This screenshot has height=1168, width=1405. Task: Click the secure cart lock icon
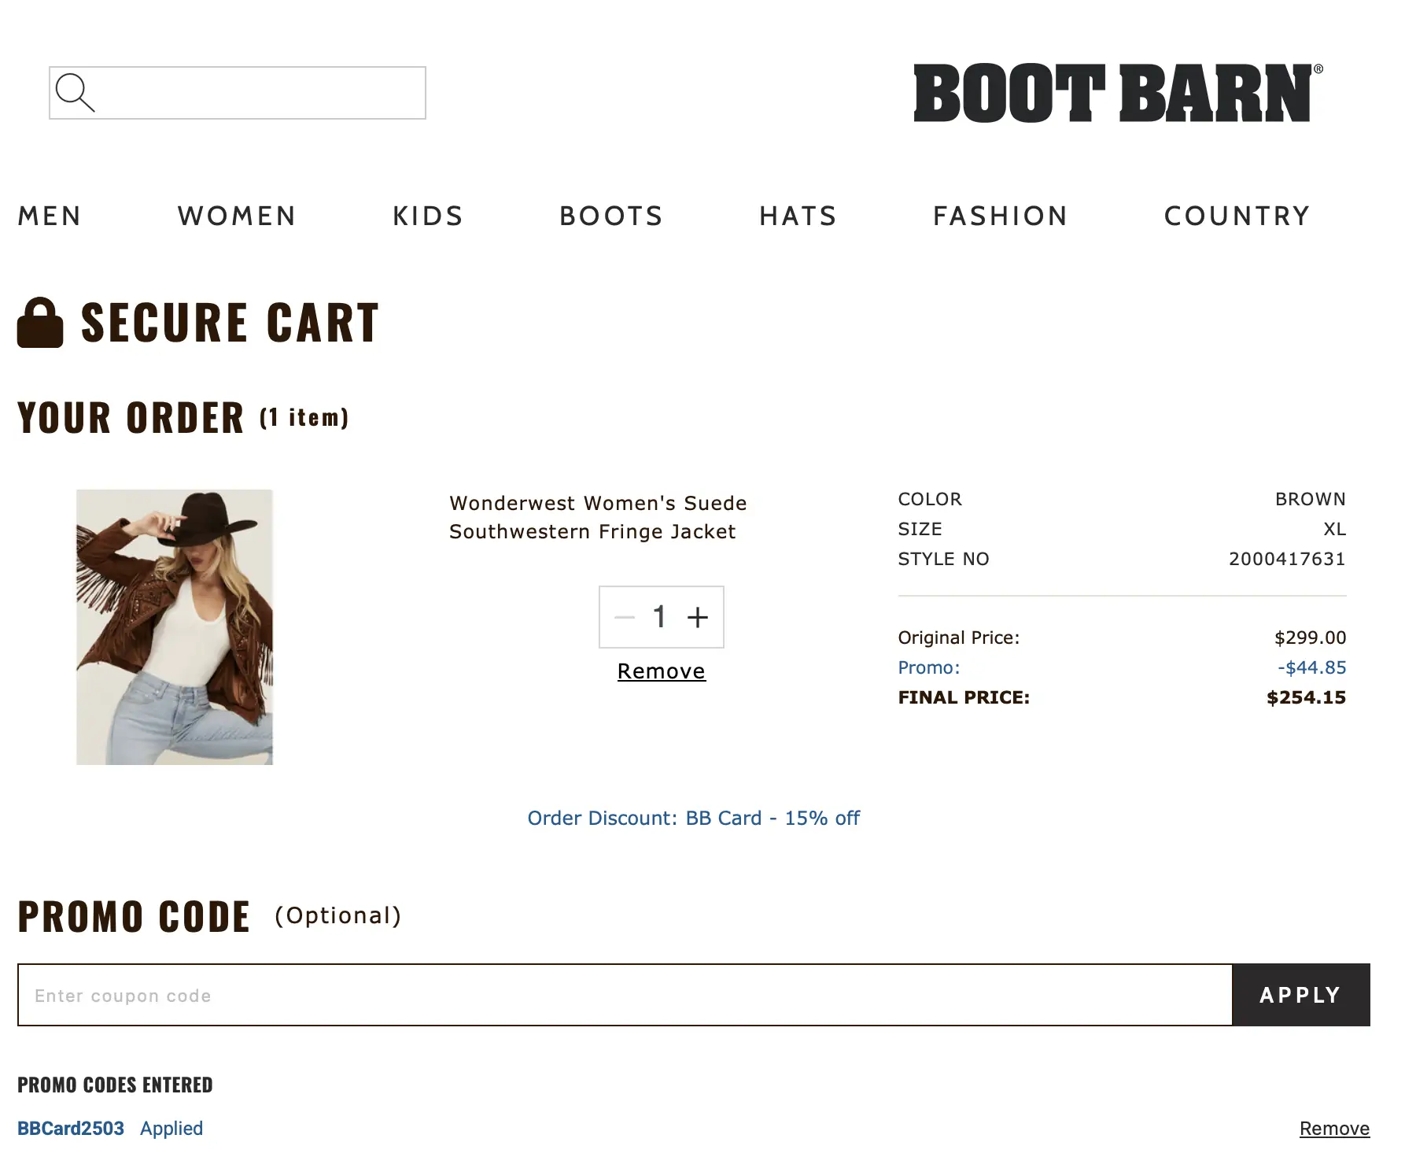click(x=40, y=323)
